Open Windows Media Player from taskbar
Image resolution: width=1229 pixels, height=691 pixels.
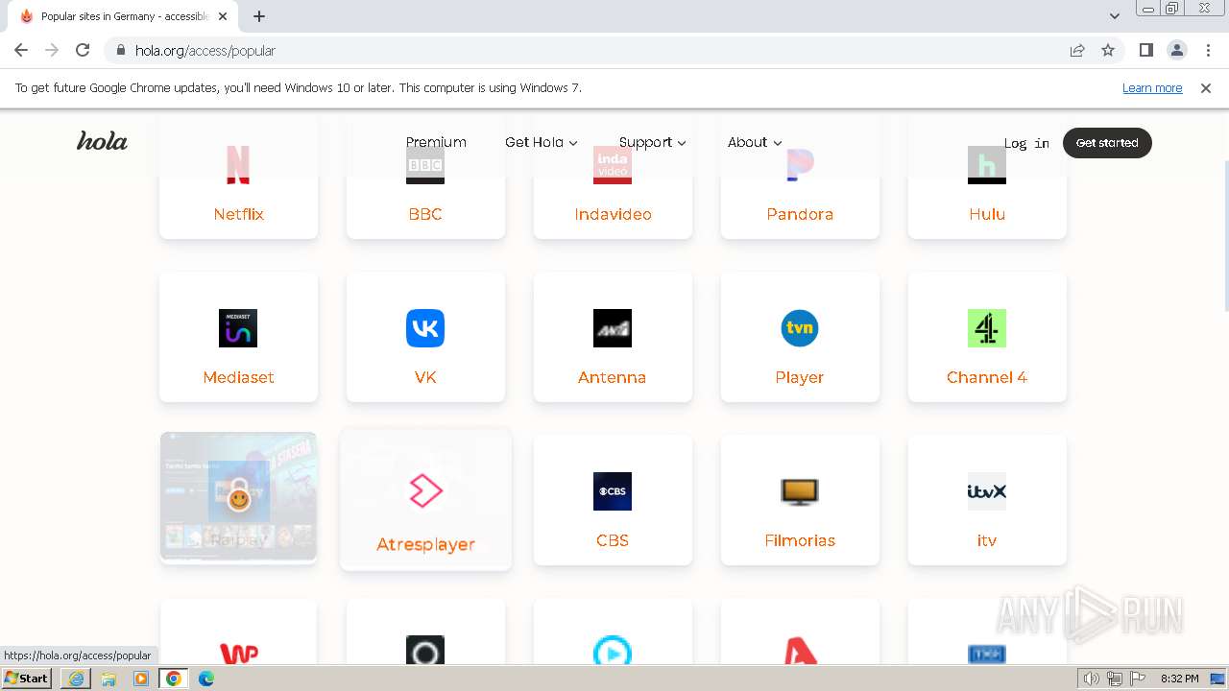(141, 679)
